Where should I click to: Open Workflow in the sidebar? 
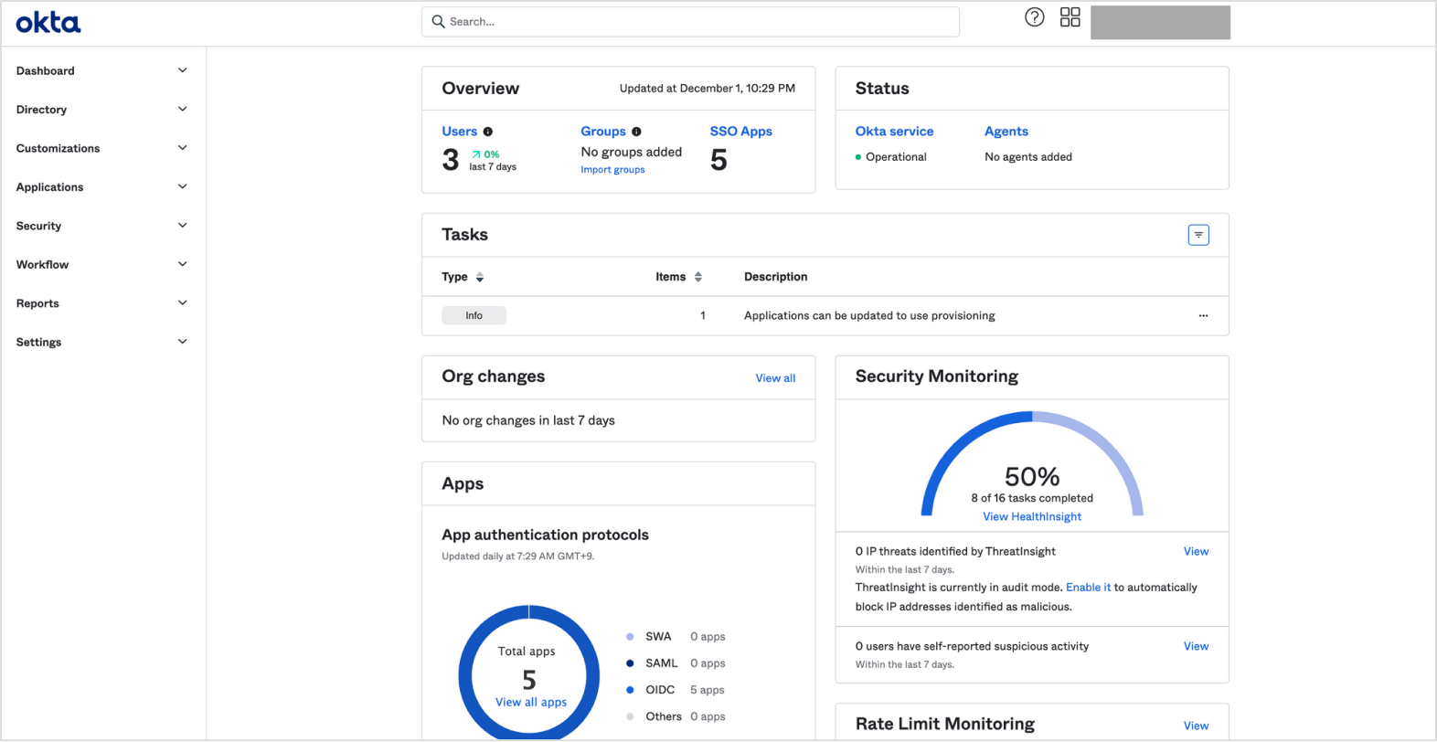[x=42, y=265]
